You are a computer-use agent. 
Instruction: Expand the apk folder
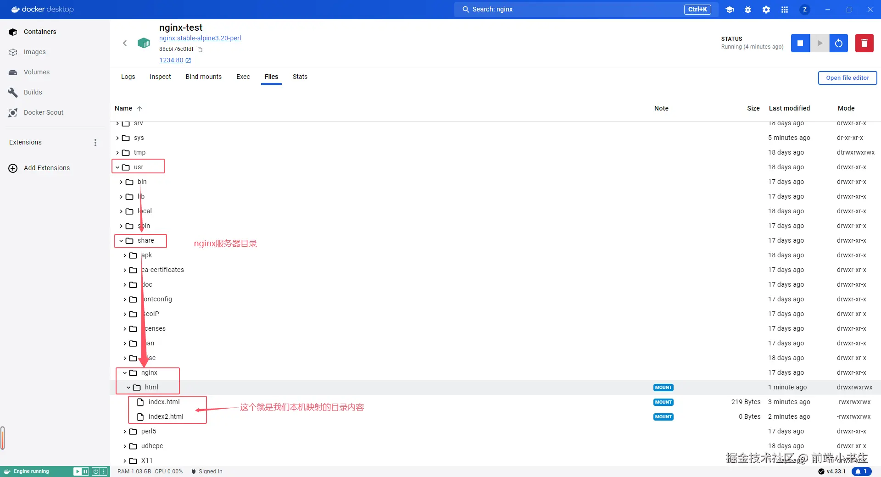(x=125, y=255)
